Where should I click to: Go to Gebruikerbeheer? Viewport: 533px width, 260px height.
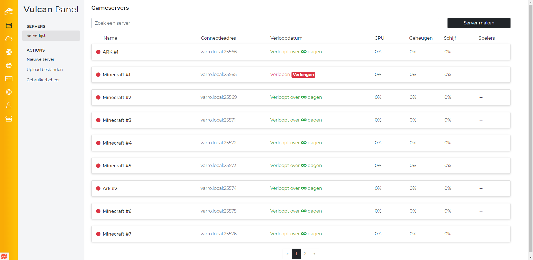point(43,80)
